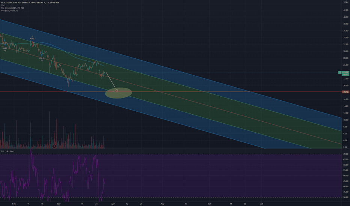Click the Jul label on time axis
This screenshot has width=350, height=206.
pos(261,204)
